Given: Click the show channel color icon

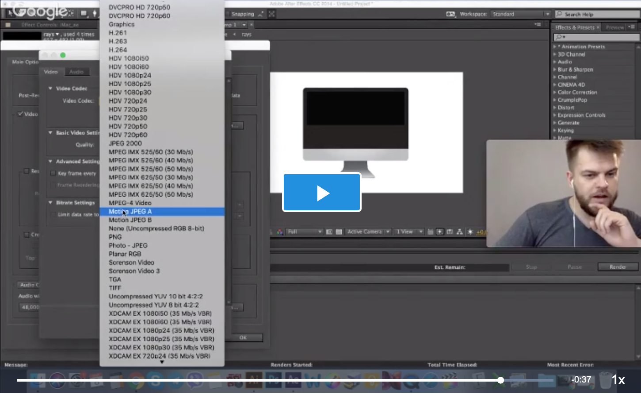Looking at the screenshot, I should (280, 232).
